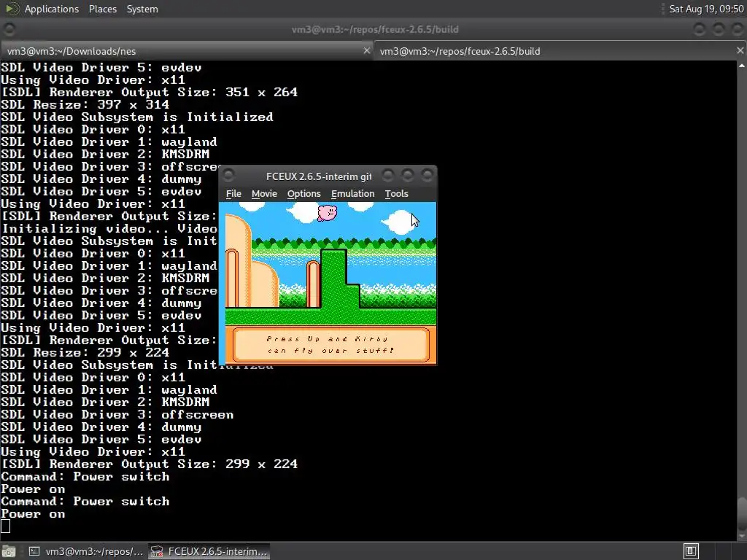The image size is (747, 560).
Task: Click the FCEUX window menu button in title bar
Action: [228, 176]
